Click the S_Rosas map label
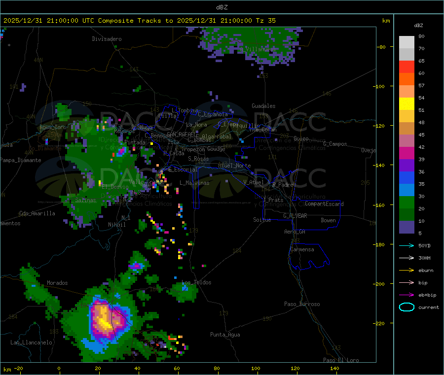This screenshot has height=375, width=444. pyautogui.click(x=198, y=159)
